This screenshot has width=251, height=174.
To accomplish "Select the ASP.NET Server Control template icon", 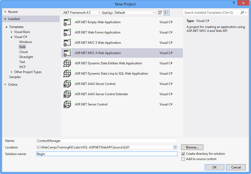I will tap(67, 104).
